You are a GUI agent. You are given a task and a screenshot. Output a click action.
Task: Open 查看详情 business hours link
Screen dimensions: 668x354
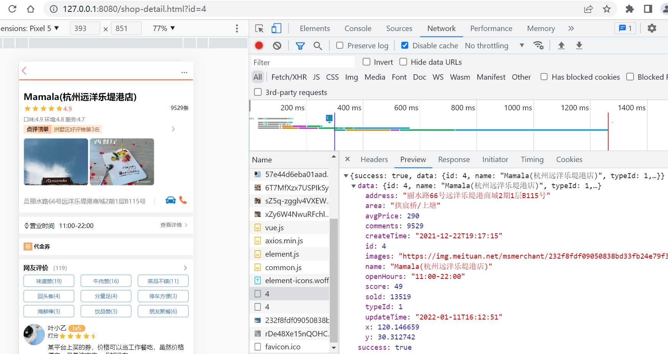tap(174, 225)
